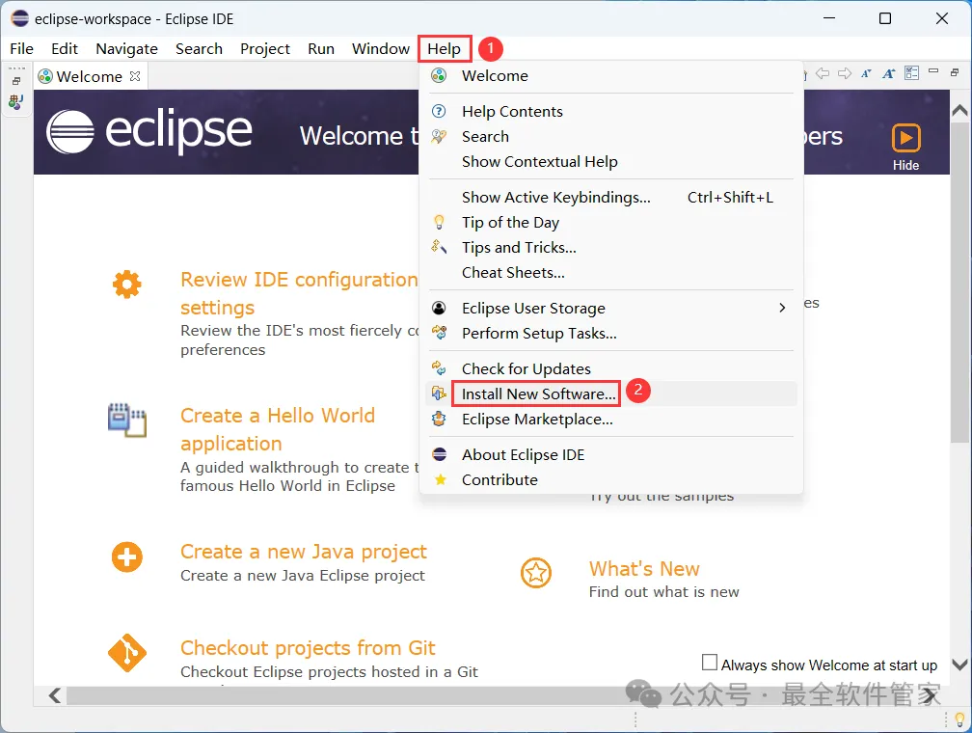
Task: Click the Eclipse User Storage person icon
Action: coord(439,308)
